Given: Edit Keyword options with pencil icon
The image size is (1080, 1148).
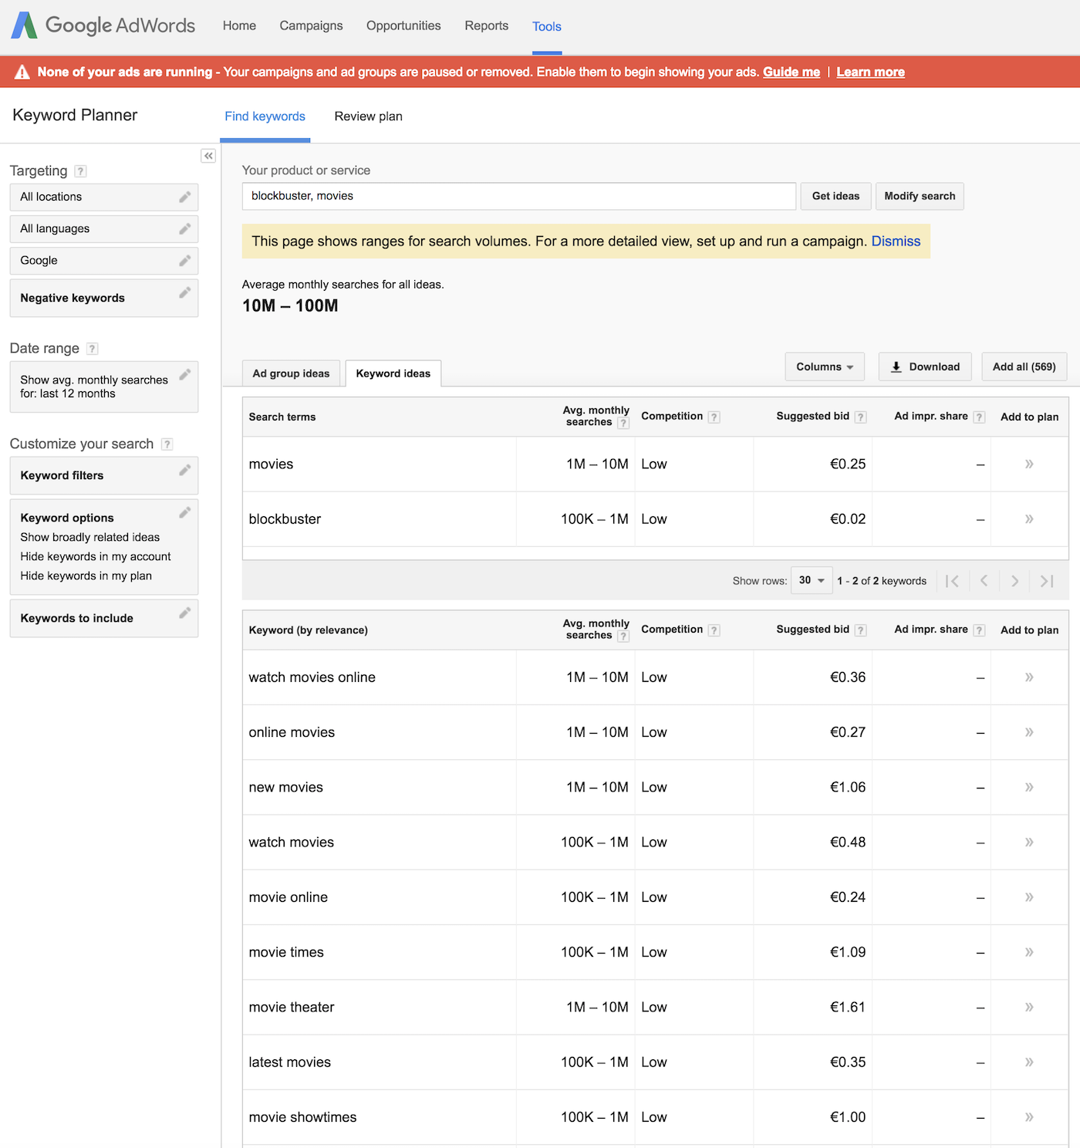Looking at the screenshot, I should (x=185, y=512).
